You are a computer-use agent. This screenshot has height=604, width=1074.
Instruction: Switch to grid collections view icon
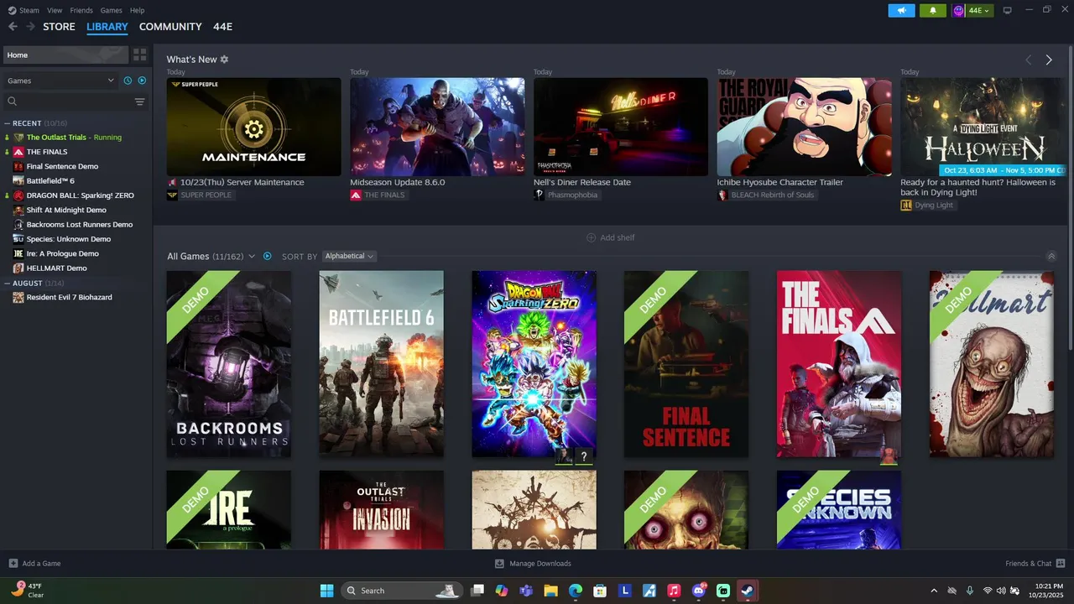tap(140, 55)
